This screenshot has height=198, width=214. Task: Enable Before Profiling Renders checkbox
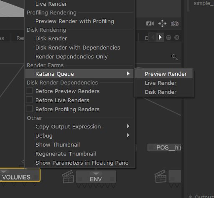point(29,109)
